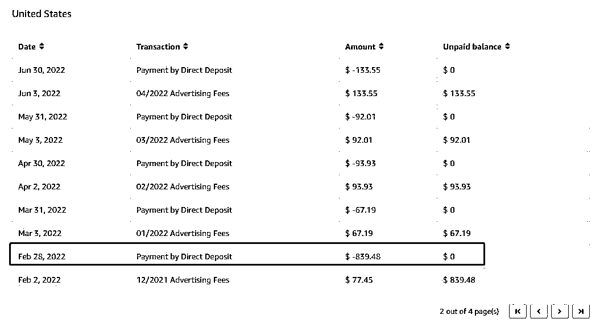Click the Date column header
608x323 pixels.
click(x=27, y=47)
